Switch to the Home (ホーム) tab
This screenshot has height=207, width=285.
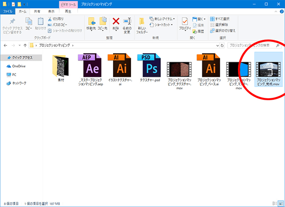pyautogui.click(x=22, y=11)
